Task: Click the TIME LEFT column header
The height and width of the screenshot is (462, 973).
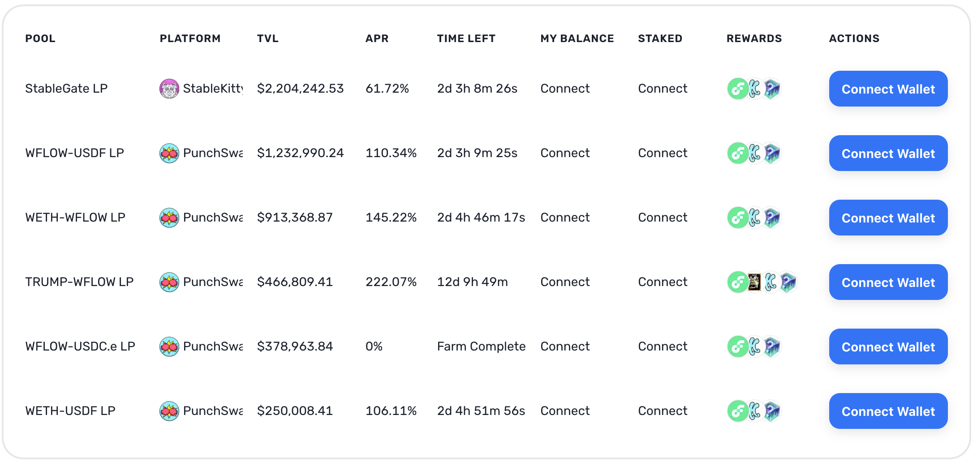Action: click(466, 38)
